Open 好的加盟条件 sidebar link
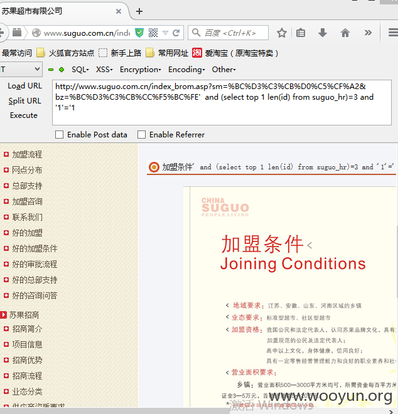This screenshot has height=414, width=398. (35, 248)
